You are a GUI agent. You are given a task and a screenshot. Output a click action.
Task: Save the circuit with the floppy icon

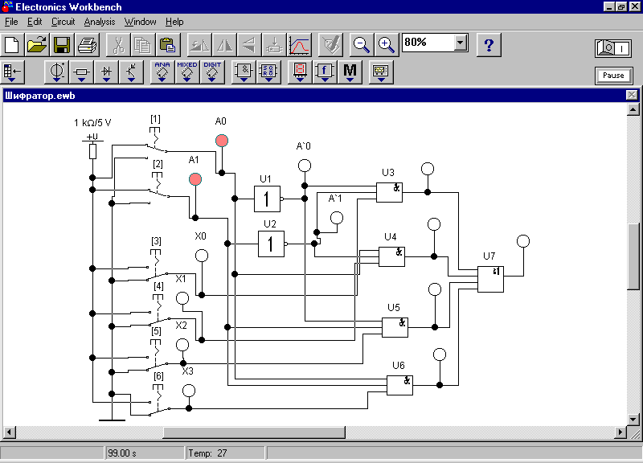62,45
